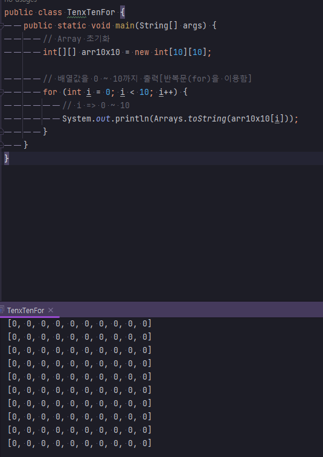
Task: Click the highlighted opening brace after TenxTenFor
Action: coord(123,13)
